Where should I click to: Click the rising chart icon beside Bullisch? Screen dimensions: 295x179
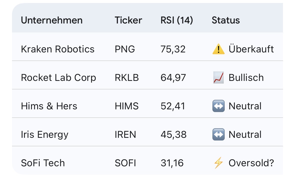218,78
